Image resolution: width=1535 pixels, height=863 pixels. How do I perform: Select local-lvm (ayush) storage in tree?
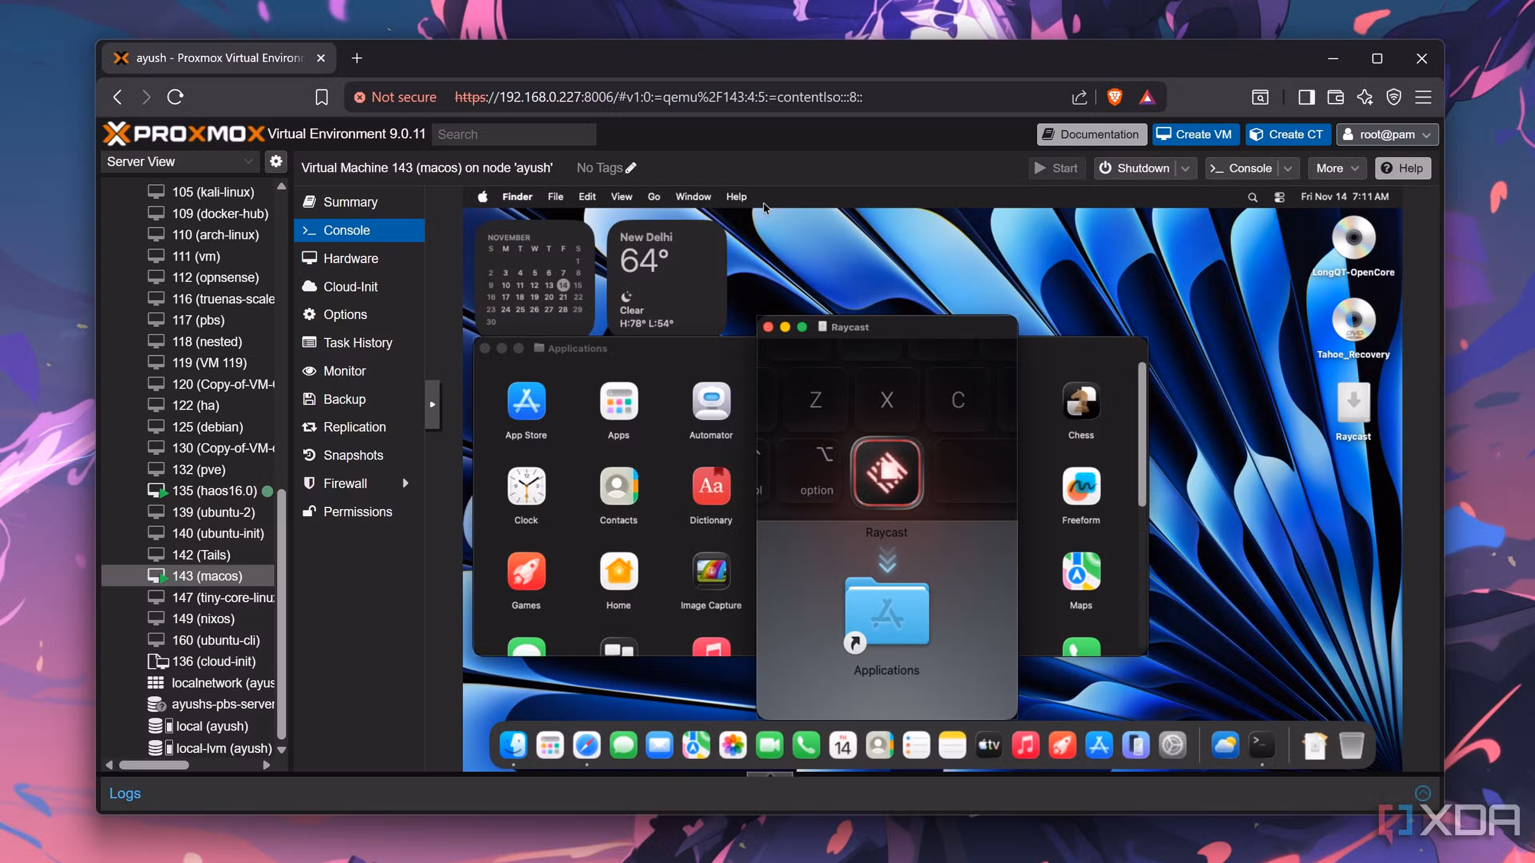pyautogui.click(x=188, y=748)
